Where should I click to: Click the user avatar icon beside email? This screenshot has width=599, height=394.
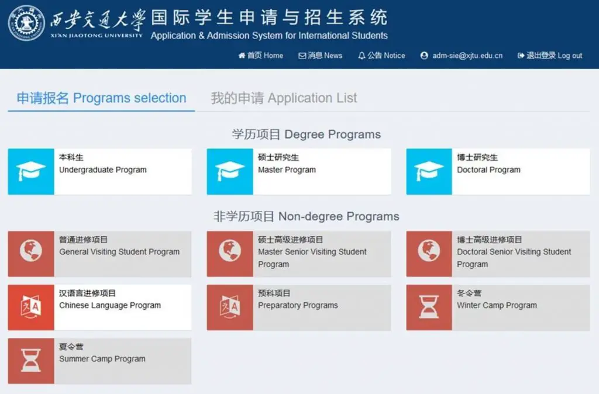coord(424,56)
